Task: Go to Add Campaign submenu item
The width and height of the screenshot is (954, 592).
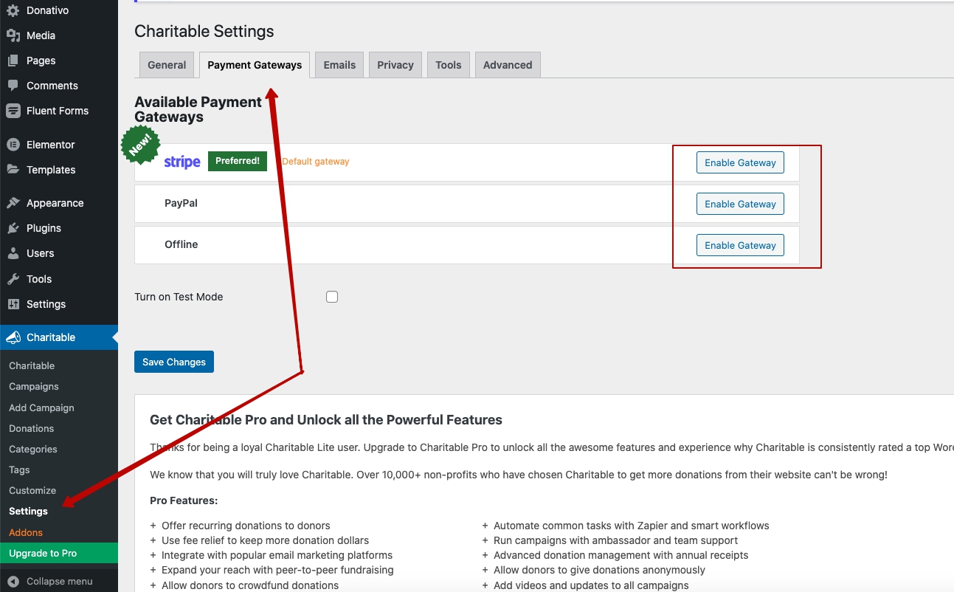Action: click(41, 407)
